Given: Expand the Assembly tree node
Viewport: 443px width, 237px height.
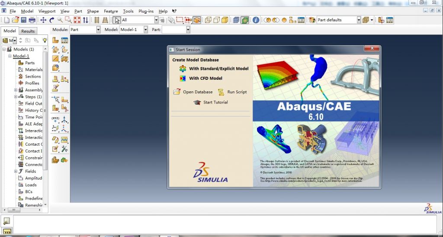Looking at the screenshot, I should tap(16, 90).
